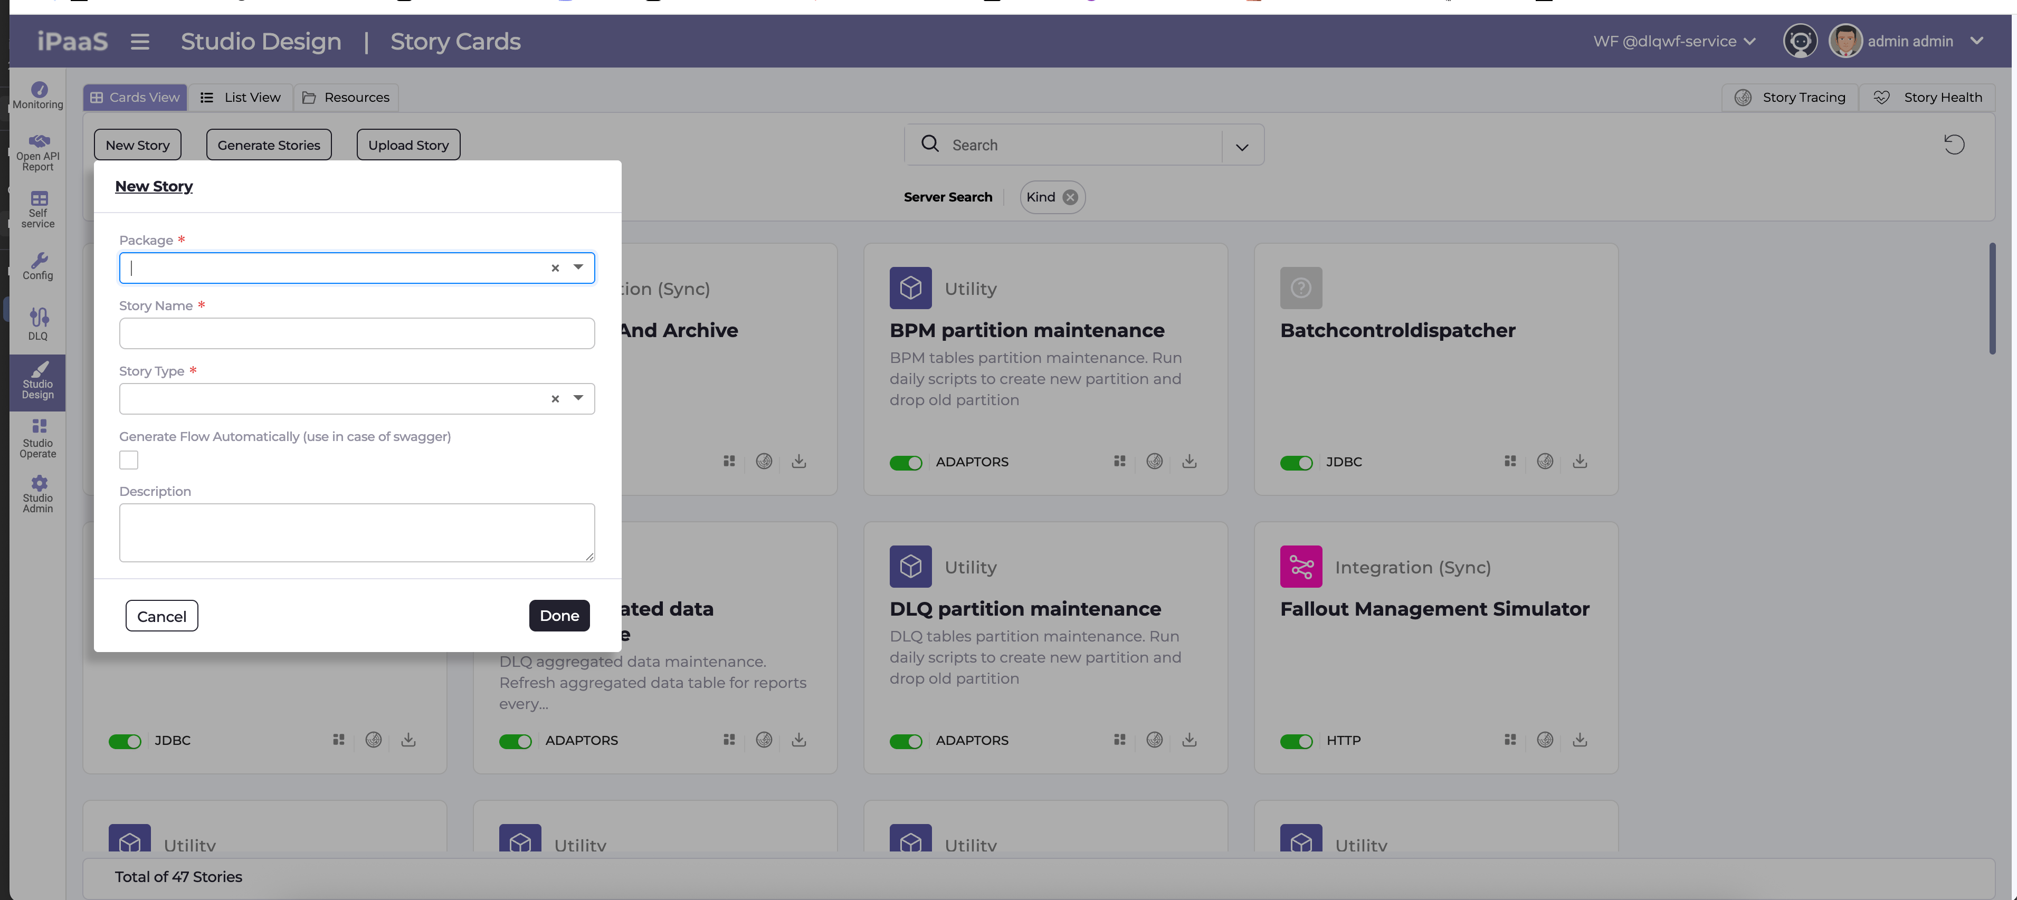Switch to the List View tab

[x=240, y=97]
